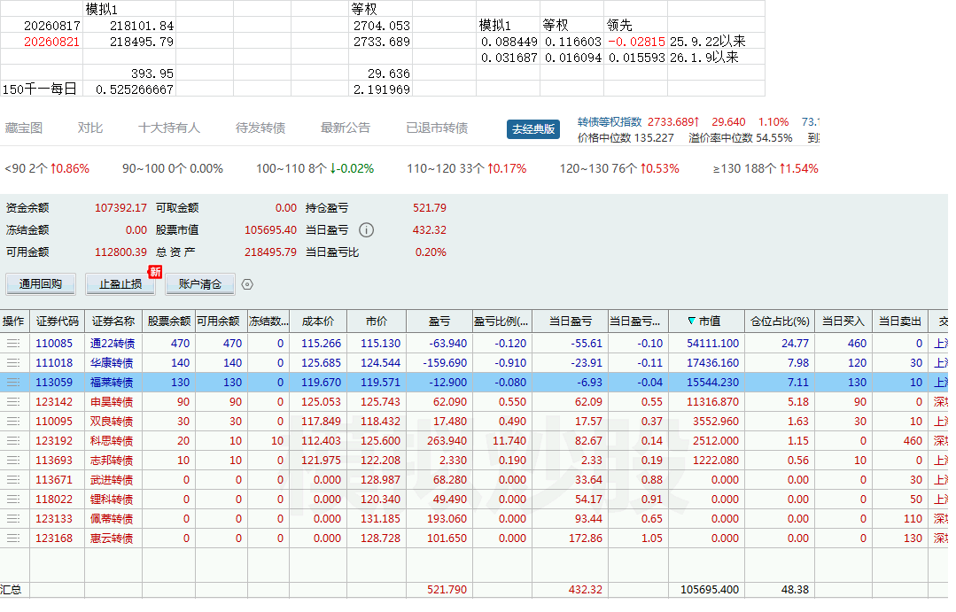The width and height of the screenshot is (956, 612).
Task: Sort by 当日买入 column header
Action: [843, 321]
